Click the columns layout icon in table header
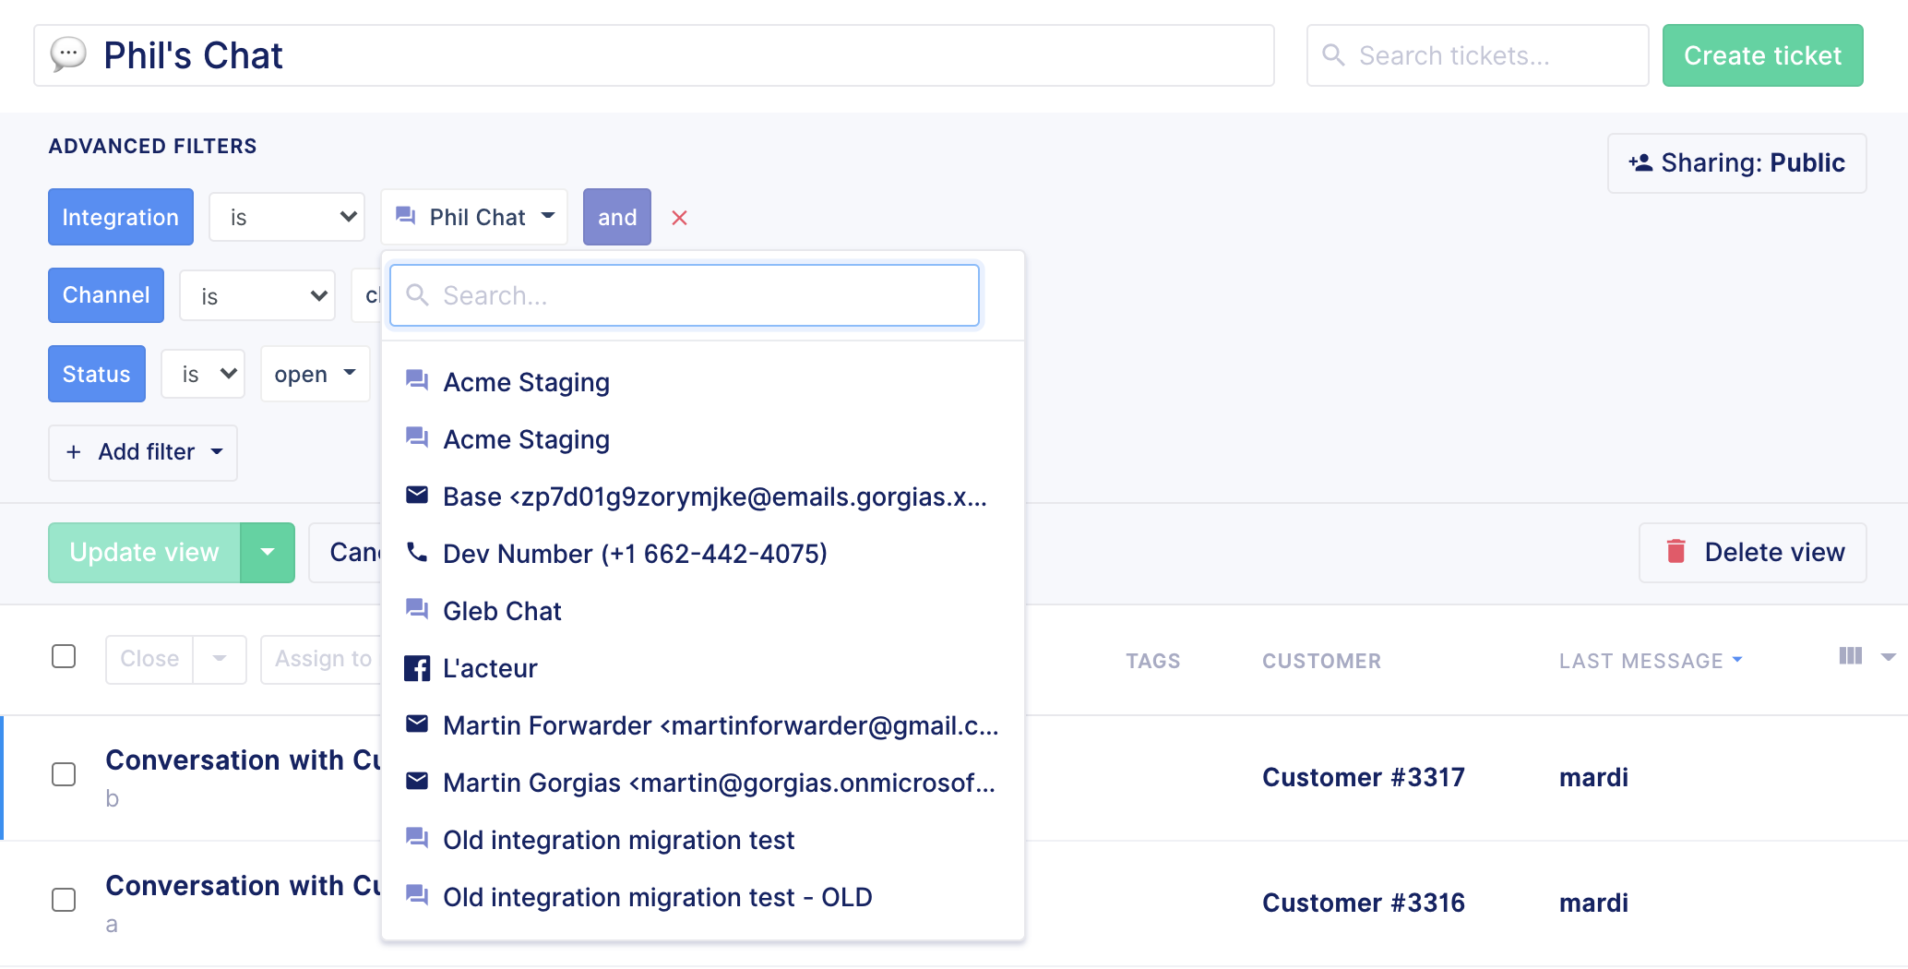The height and width of the screenshot is (969, 1908). [1850, 656]
